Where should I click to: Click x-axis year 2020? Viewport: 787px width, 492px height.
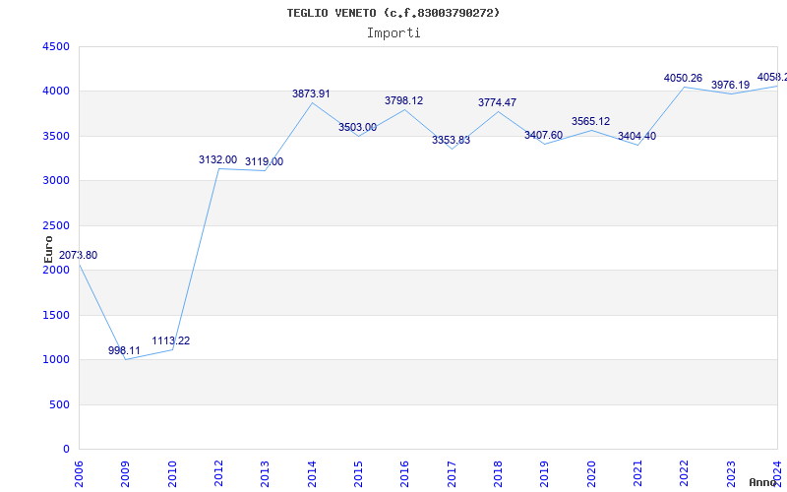point(591,474)
